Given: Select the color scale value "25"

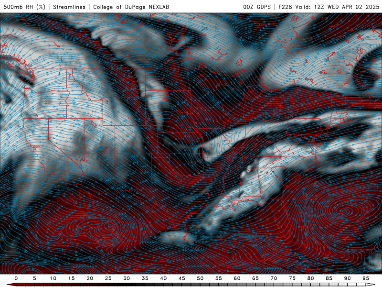Looking at the screenshot, I should pyautogui.click(x=108, y=278).
